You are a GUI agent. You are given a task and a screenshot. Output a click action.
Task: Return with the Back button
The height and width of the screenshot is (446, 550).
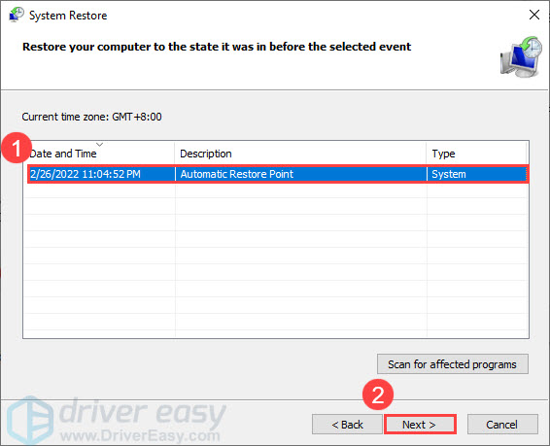(347, 425)
